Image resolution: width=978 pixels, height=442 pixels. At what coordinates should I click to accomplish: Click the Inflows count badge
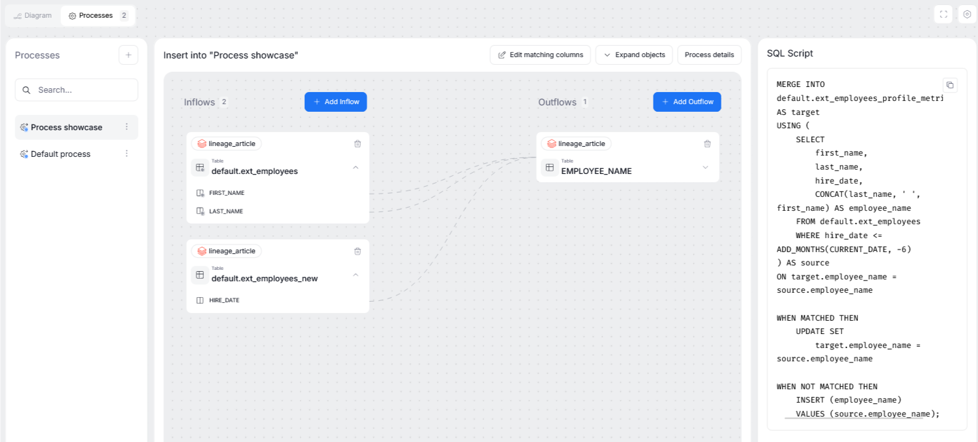[x=224, y=102]
